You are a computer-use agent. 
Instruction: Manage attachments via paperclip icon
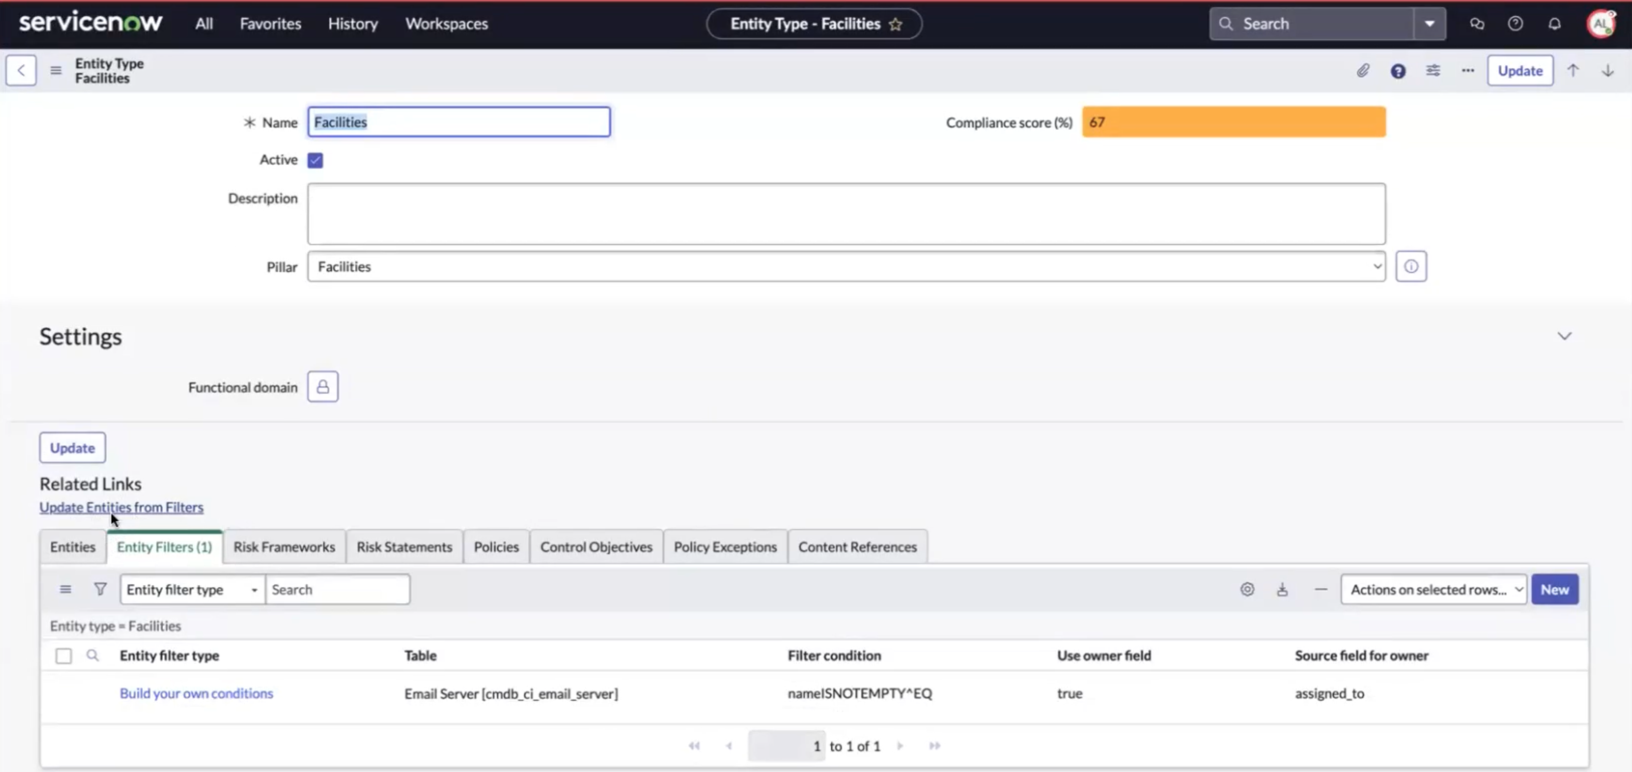pyautogui.click(x=1363, y=70)
